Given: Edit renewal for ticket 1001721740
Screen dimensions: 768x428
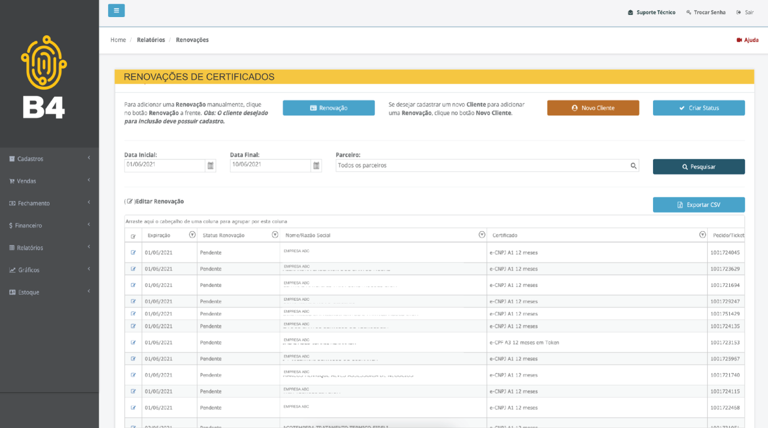Looking at the screenshot, I should 133,375.
